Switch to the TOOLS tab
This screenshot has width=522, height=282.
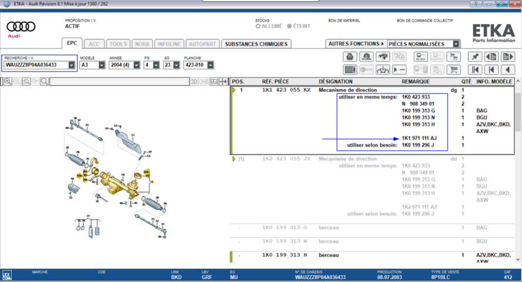118,44
